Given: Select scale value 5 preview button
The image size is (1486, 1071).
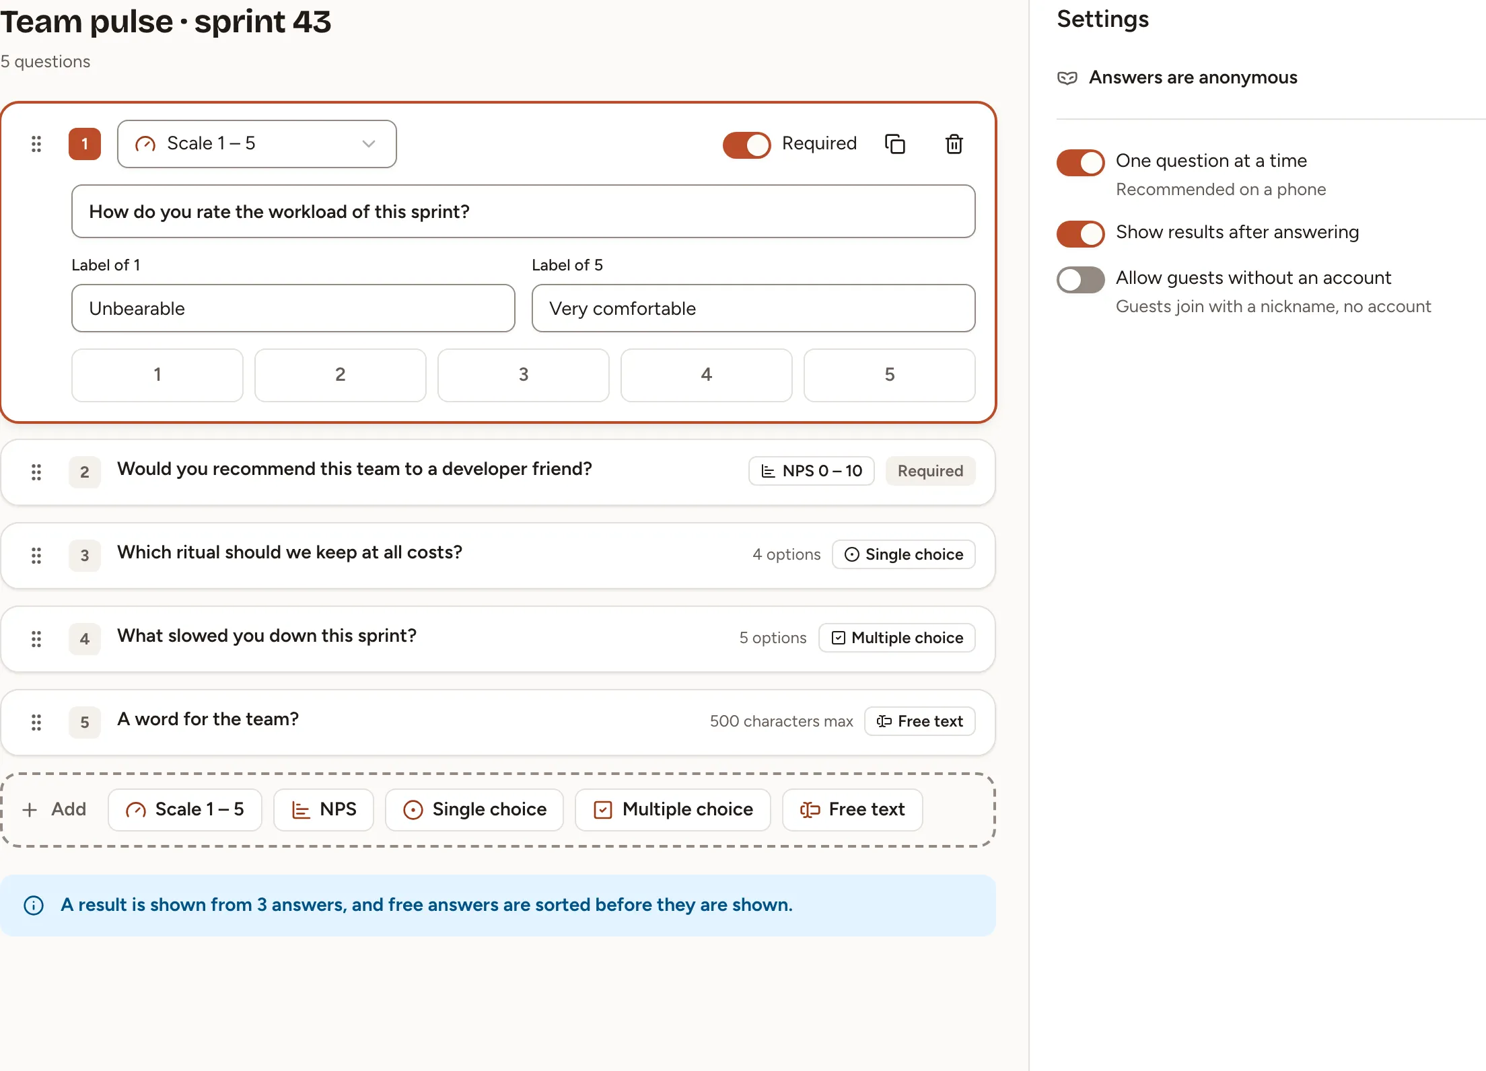Looking at the screenshot, I should [890, 375].
